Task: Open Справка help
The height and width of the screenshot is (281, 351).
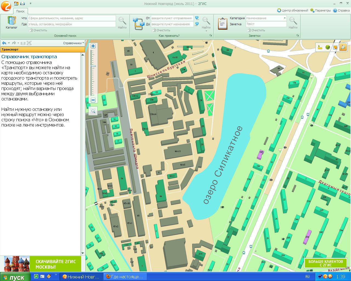Action: click(341, 10)
